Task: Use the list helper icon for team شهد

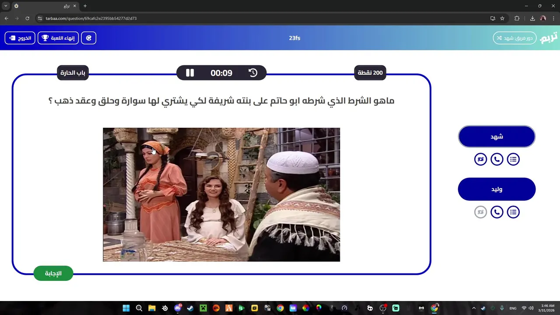Action: tap(513, 159)
